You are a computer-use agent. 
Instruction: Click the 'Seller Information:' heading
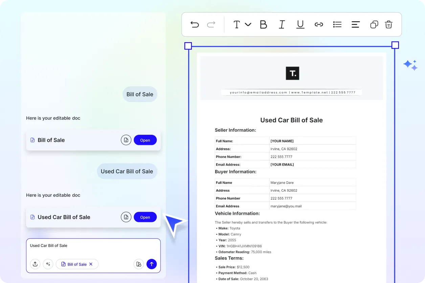236,130
